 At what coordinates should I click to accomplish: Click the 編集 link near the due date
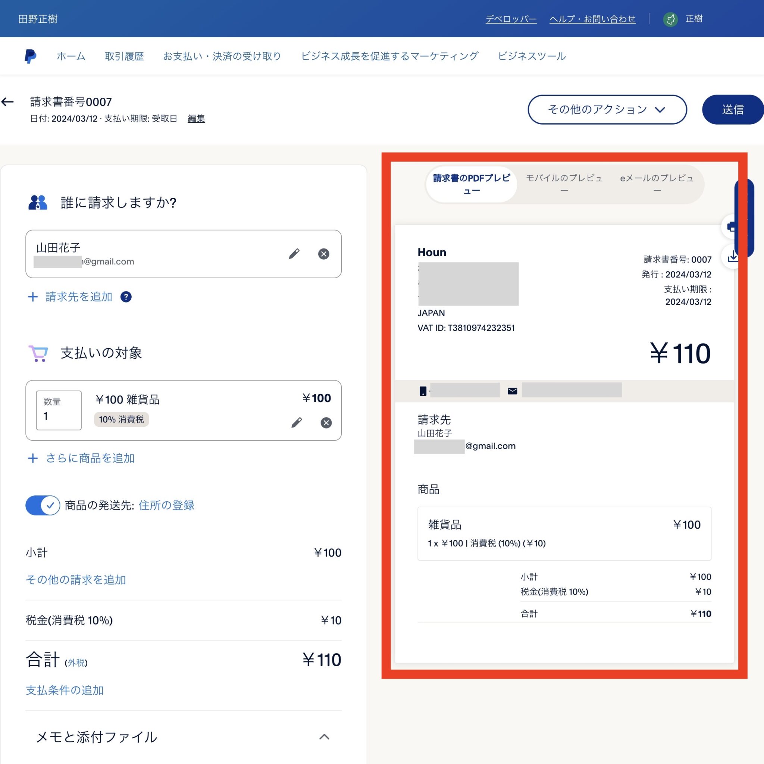(196, 119)
